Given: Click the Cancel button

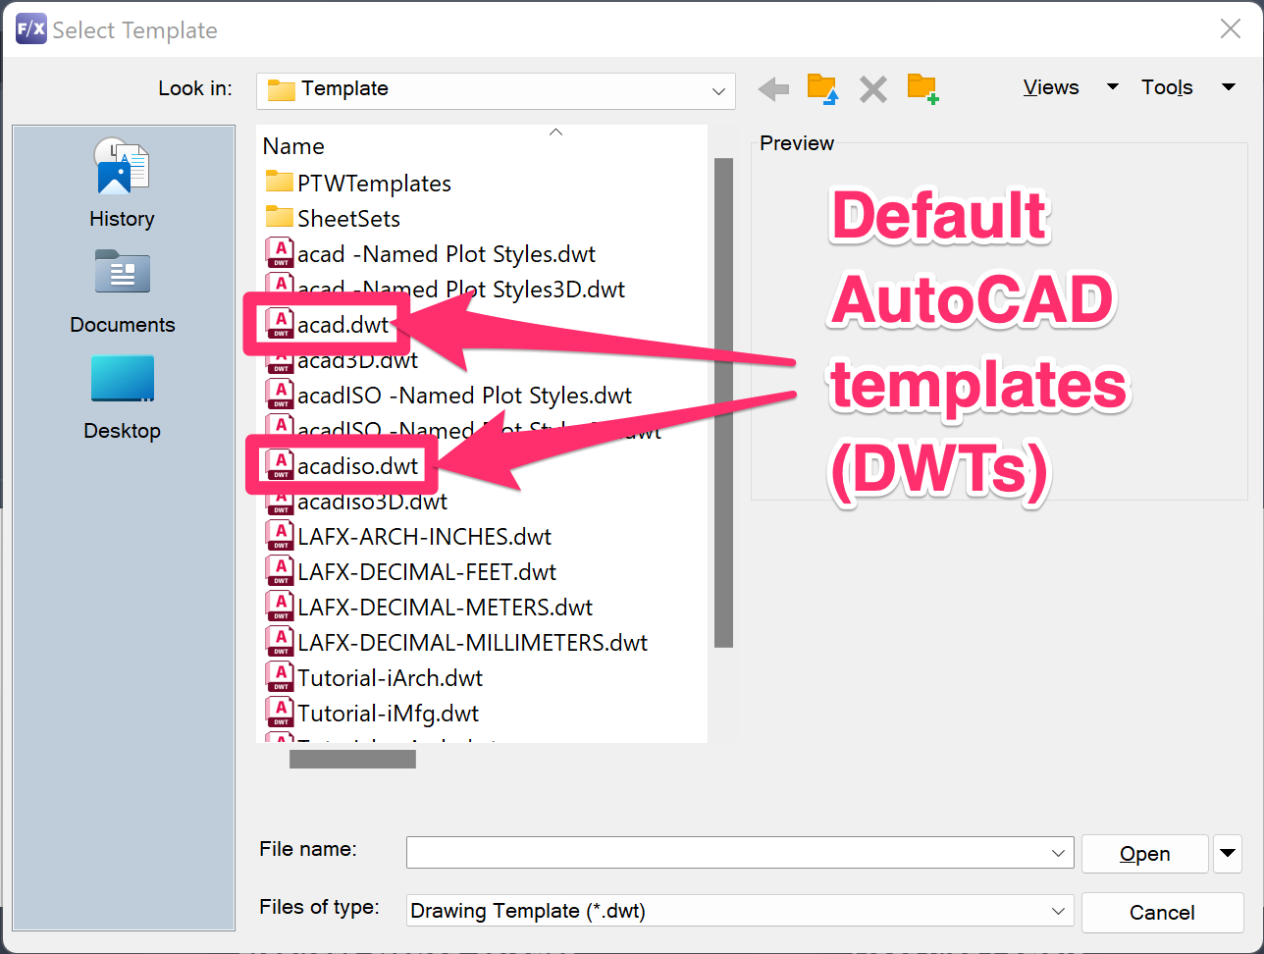Looking at the screenshot, I should (1163, 912).
